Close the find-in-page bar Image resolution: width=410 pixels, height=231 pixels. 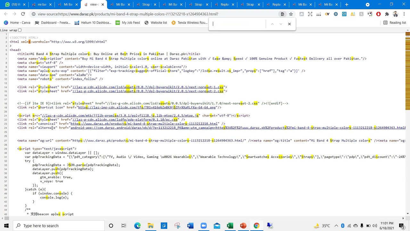point(289,24)
